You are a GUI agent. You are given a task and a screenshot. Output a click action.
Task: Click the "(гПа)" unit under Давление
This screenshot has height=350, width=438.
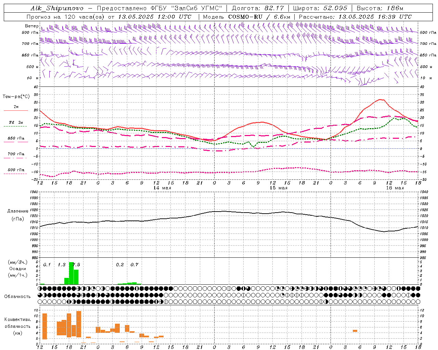click(18, 219)
